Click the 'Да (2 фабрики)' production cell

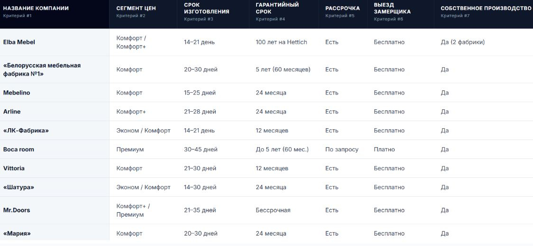[463, 43]
